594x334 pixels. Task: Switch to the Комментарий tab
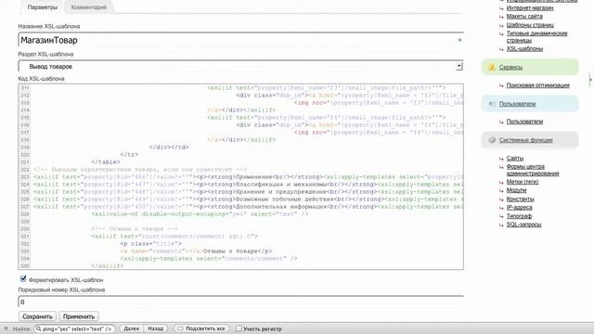click(x=89, y=7)
